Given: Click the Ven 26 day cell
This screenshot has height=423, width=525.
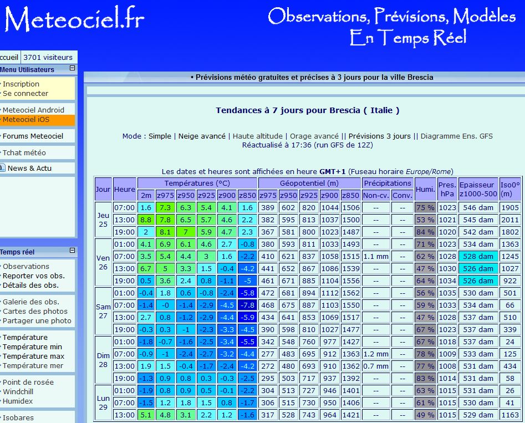Looking at the screenshot, I should pyautogui.click(x=103, y=262).
